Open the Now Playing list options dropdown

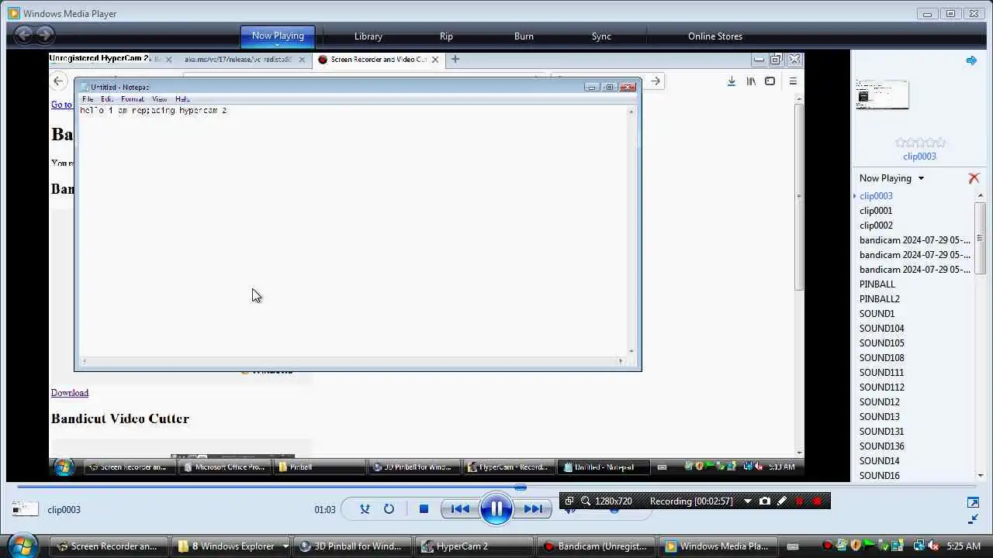coord(921,179)
